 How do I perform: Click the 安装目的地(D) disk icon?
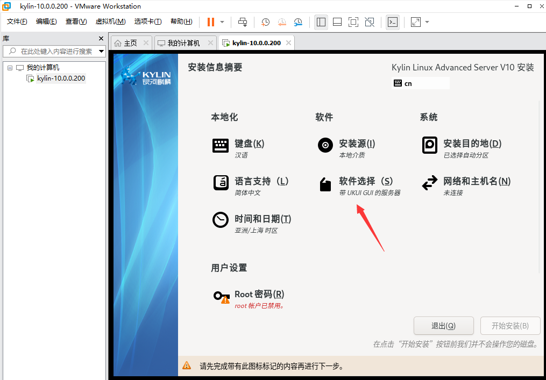pyautogui.click(x=430, y=145)
